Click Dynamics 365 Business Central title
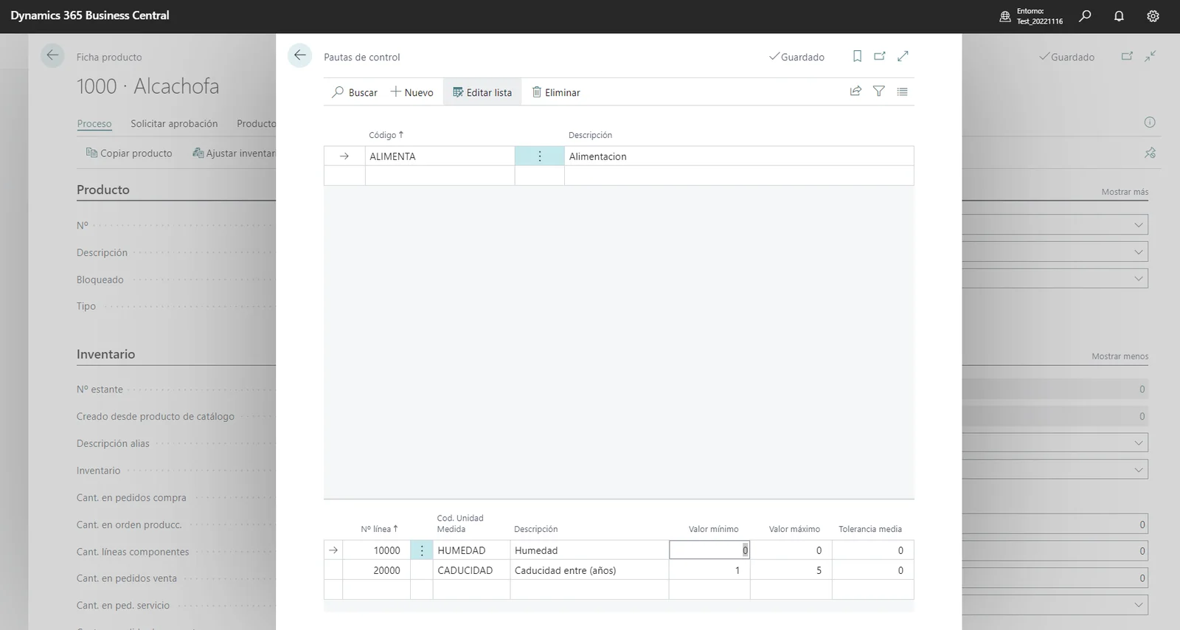Viewport: 1180px width, 630px height. point(90,15)
